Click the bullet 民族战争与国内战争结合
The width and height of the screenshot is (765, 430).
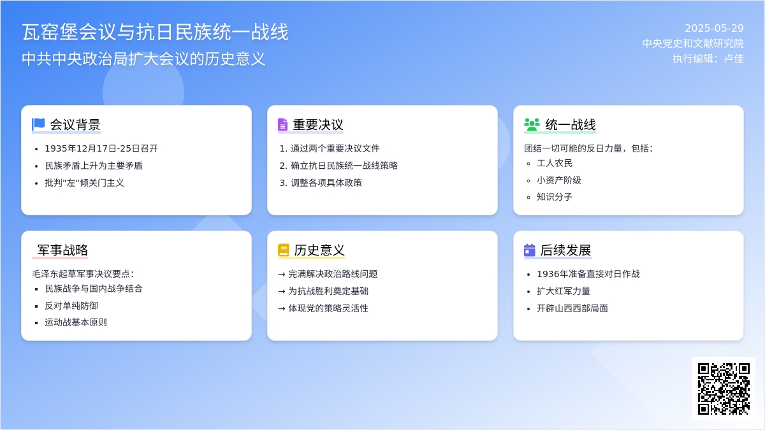[x=94, y=289]
